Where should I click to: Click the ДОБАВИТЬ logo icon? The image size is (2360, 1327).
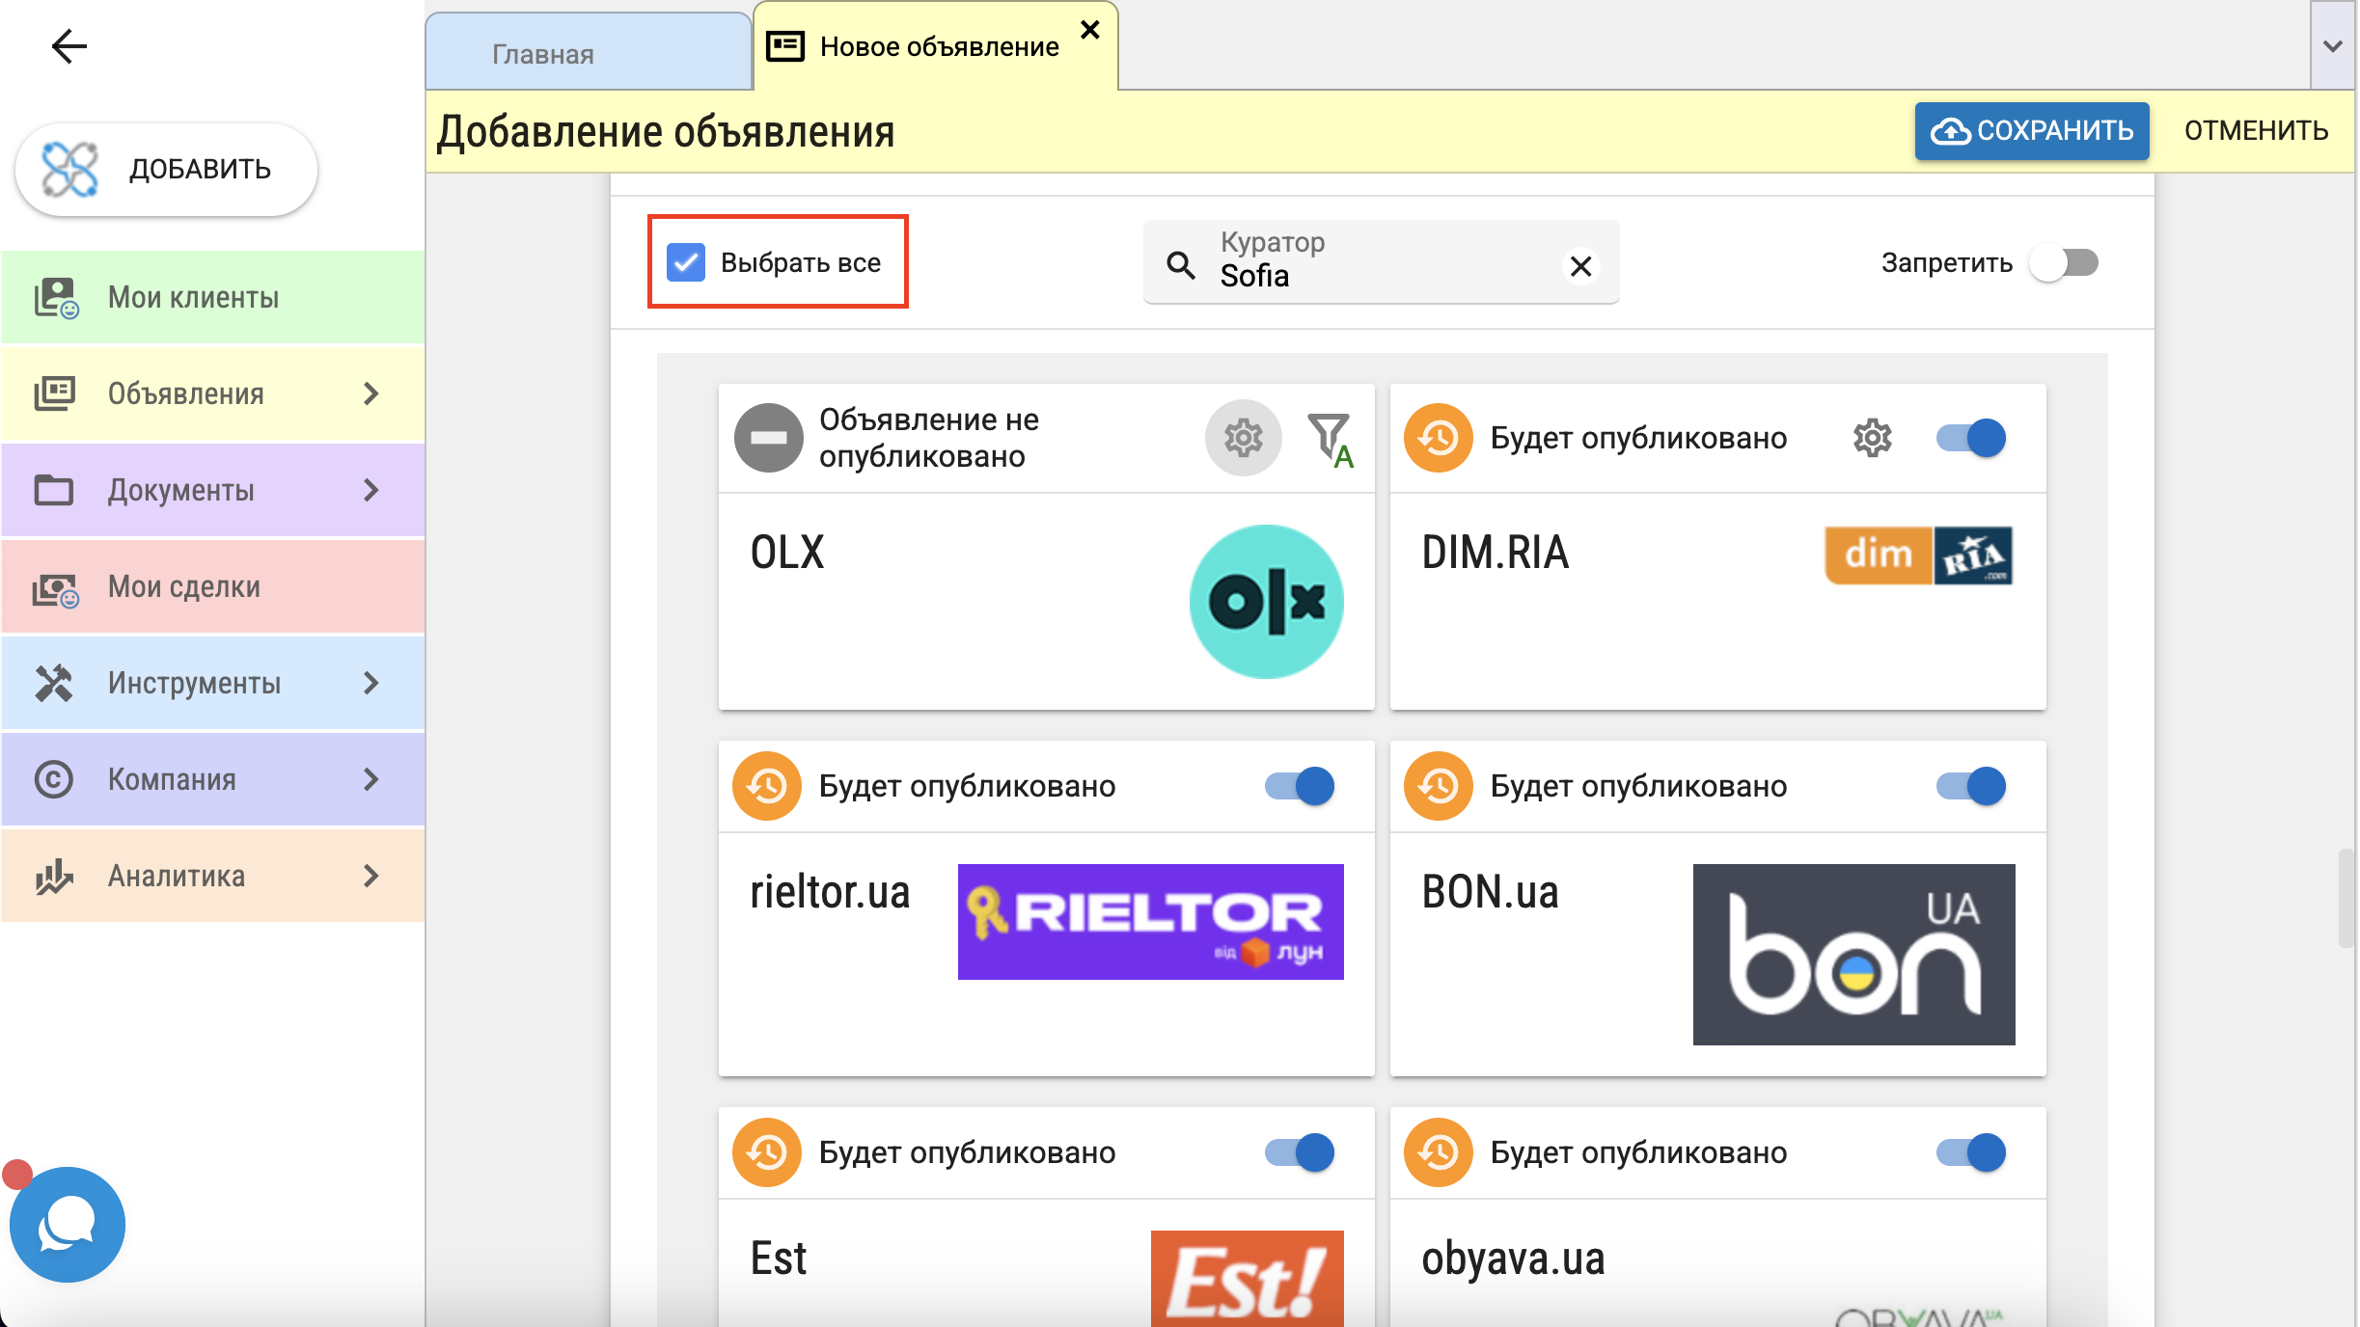pos(69,170)
